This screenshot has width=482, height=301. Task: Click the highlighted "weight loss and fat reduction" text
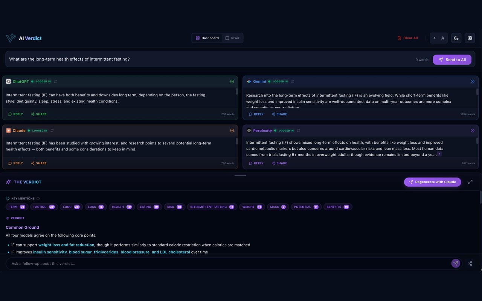pos(66,245)
